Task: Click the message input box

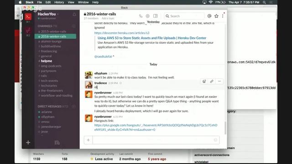Action: click(x=156, y=140)
